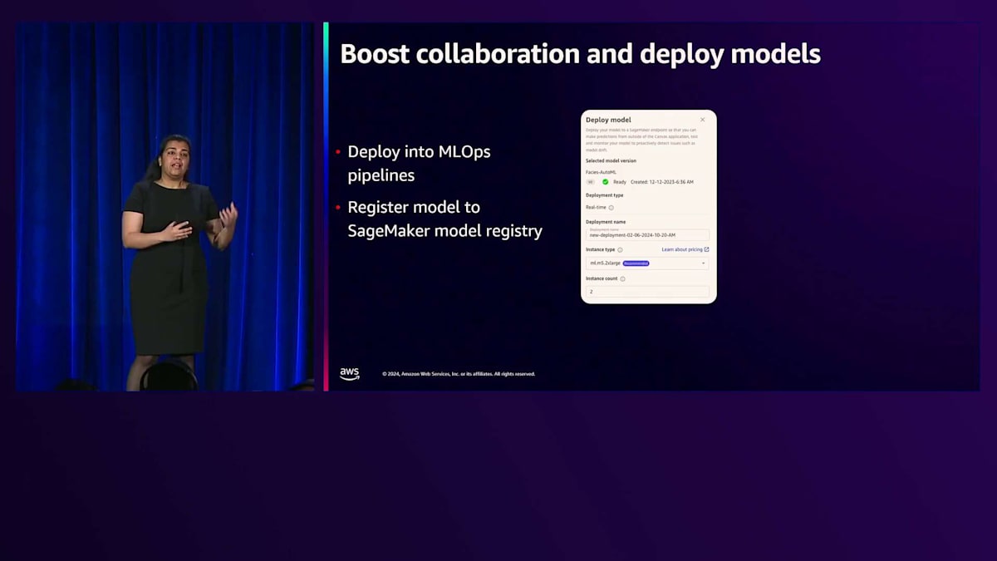The image size is (997, 561).
Task: Click the Created 12-12-2023 timestamp text
Action: 661,182
